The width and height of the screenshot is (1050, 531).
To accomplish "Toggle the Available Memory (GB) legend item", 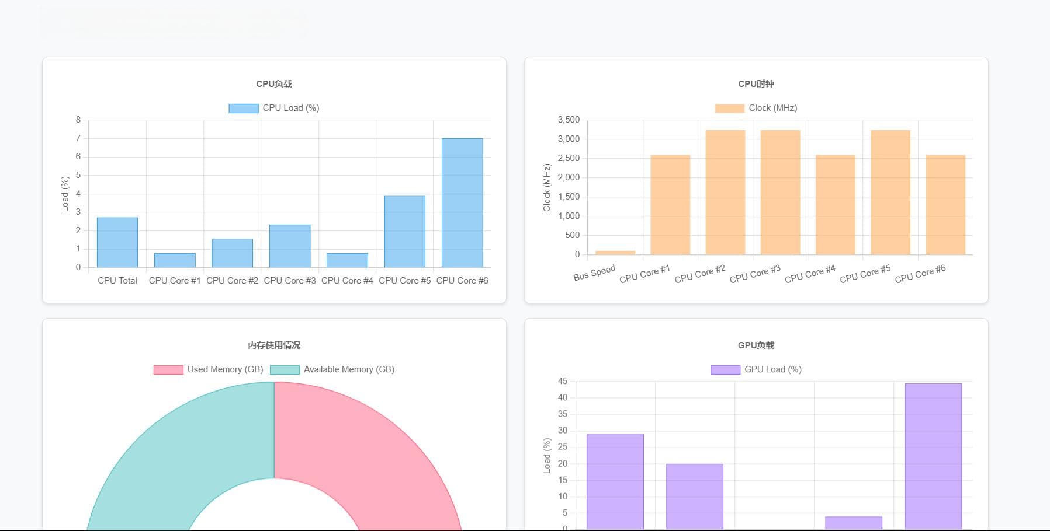I will (332, 369).
